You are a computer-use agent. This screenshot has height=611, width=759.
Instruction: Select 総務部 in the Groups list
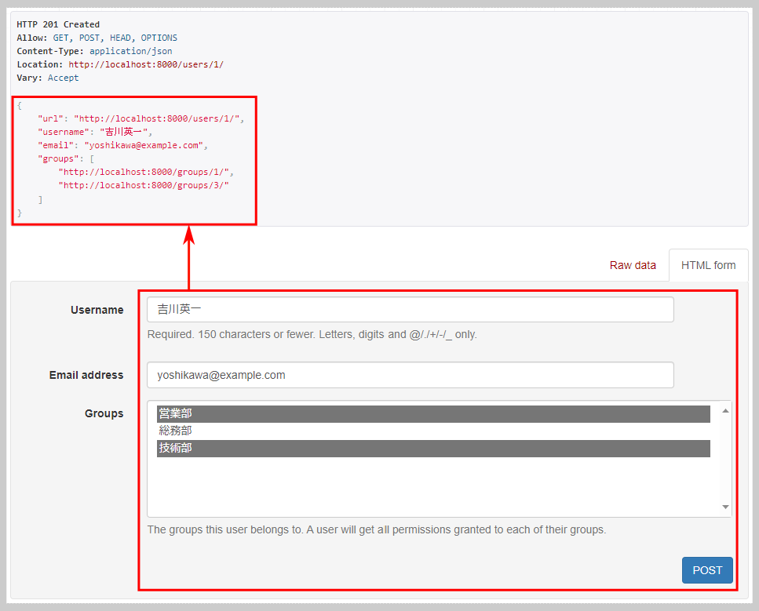[433, 431]
